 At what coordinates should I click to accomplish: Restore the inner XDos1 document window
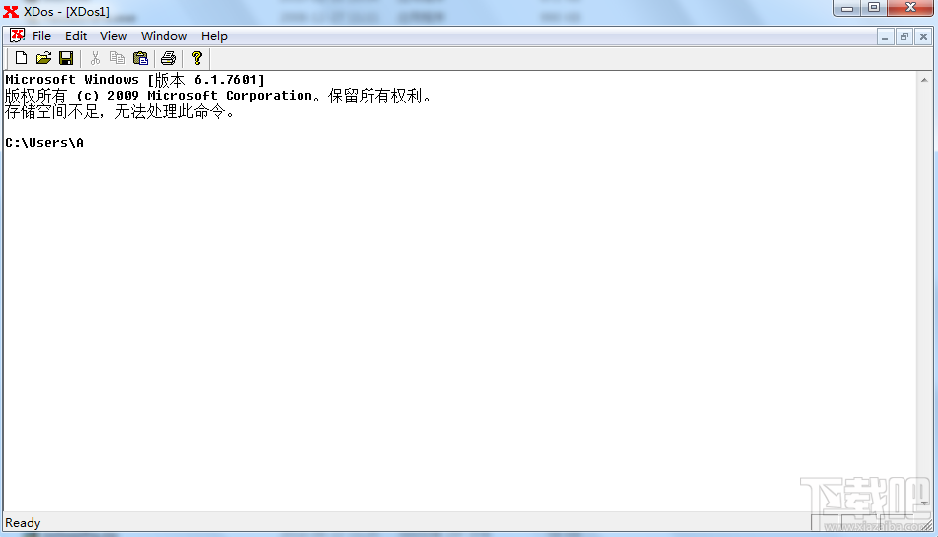tap(904, 37)
